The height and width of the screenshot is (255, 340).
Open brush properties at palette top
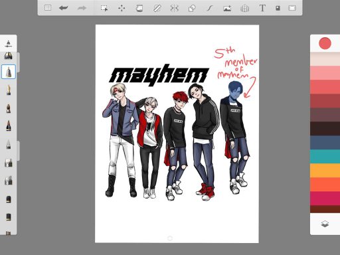coord(9,43)
